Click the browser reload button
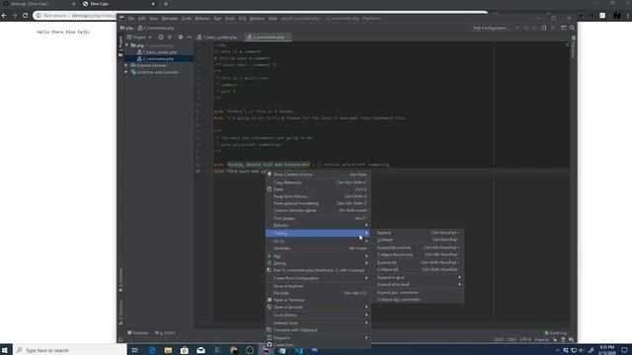Viewport: 632px width, 355px height. point(25,16)
